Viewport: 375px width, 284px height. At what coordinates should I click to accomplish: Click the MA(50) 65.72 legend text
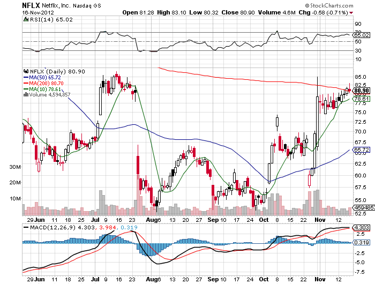[x=44, y=78]
